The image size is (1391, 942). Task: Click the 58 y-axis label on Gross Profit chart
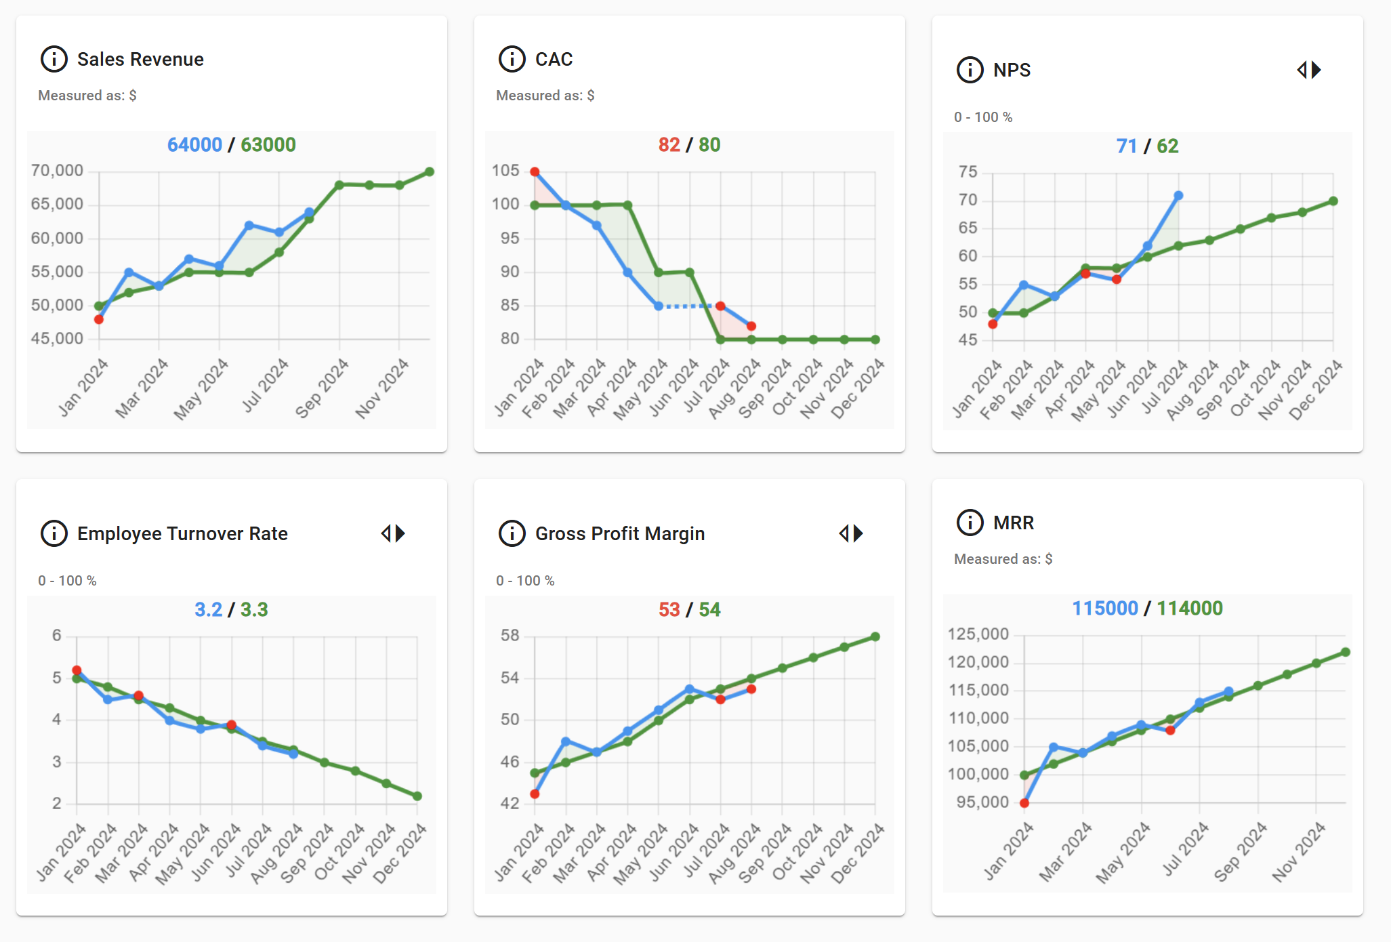click(x=510, y=635)
